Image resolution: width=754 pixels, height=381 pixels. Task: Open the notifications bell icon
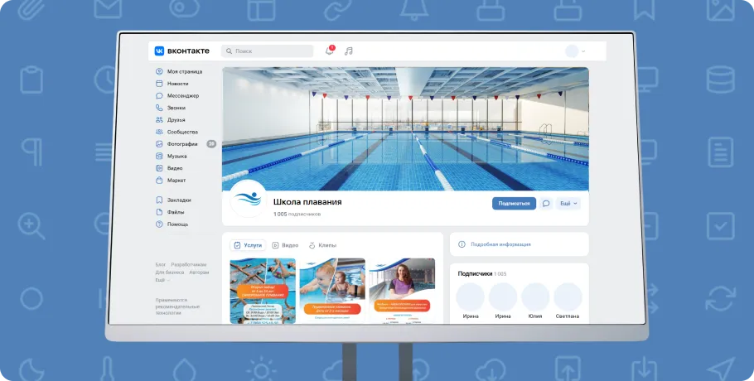tap(329, 51)
